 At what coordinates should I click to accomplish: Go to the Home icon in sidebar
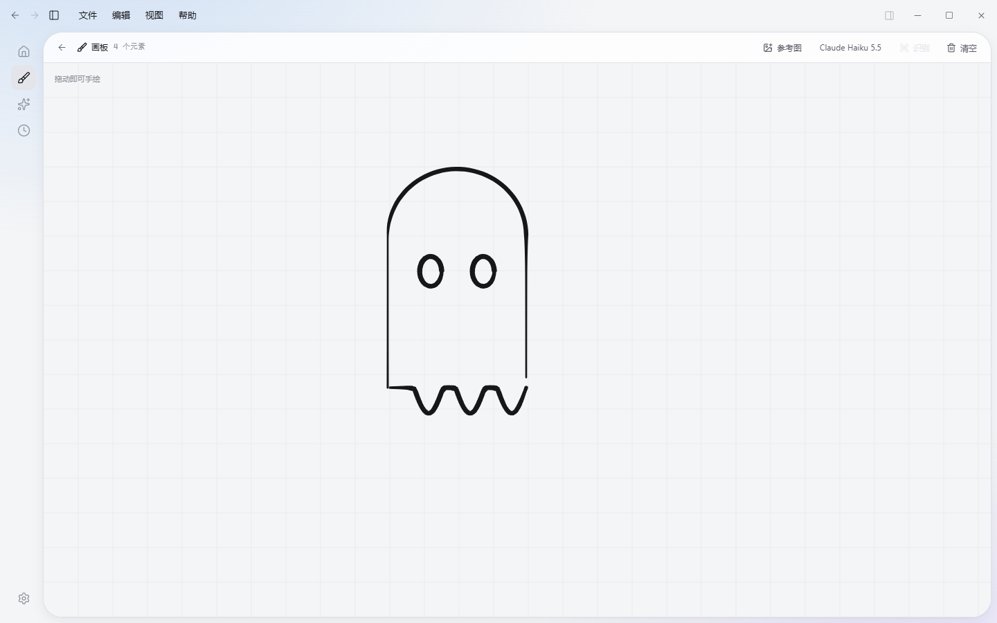click(x=24, y=51)
